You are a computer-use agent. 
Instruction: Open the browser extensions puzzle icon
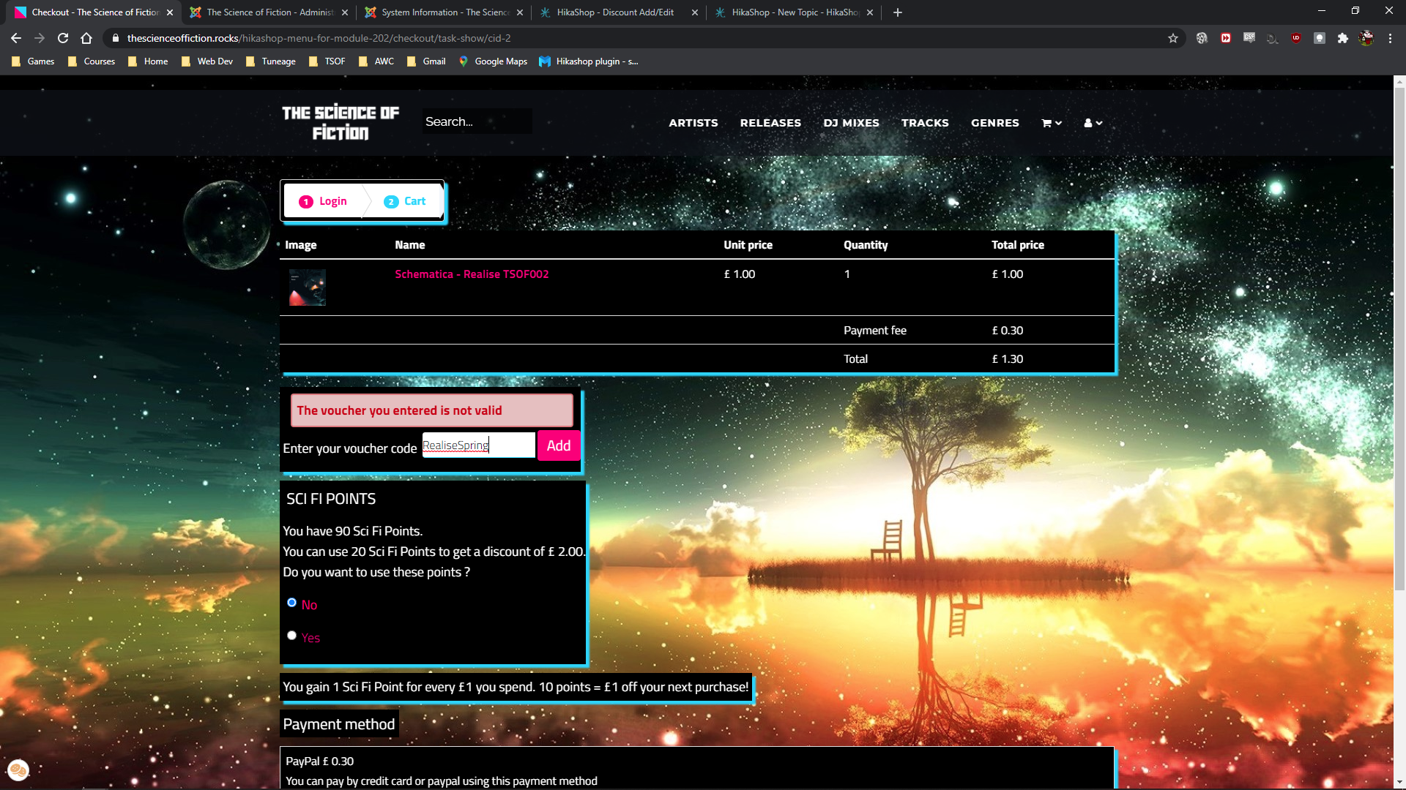point(1342,38)
